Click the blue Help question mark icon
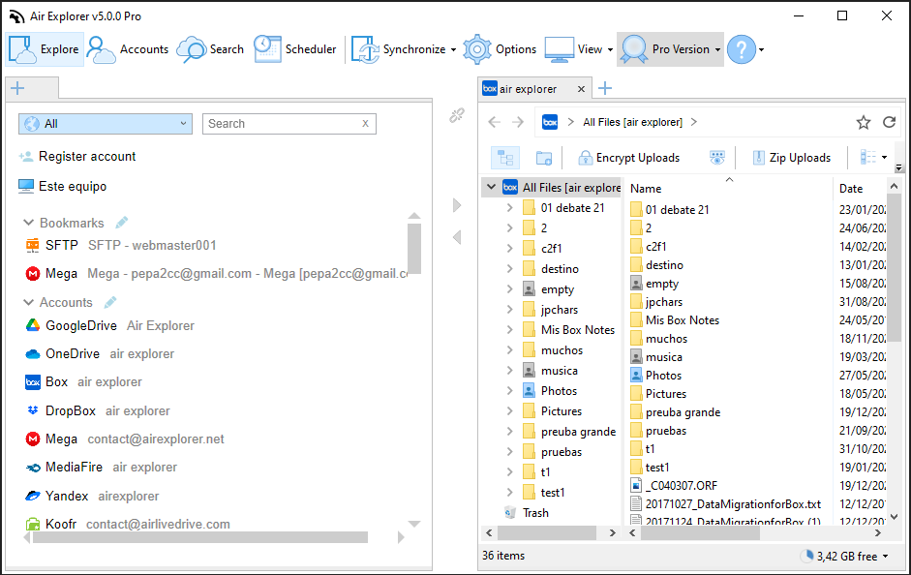 coord(742,49)
